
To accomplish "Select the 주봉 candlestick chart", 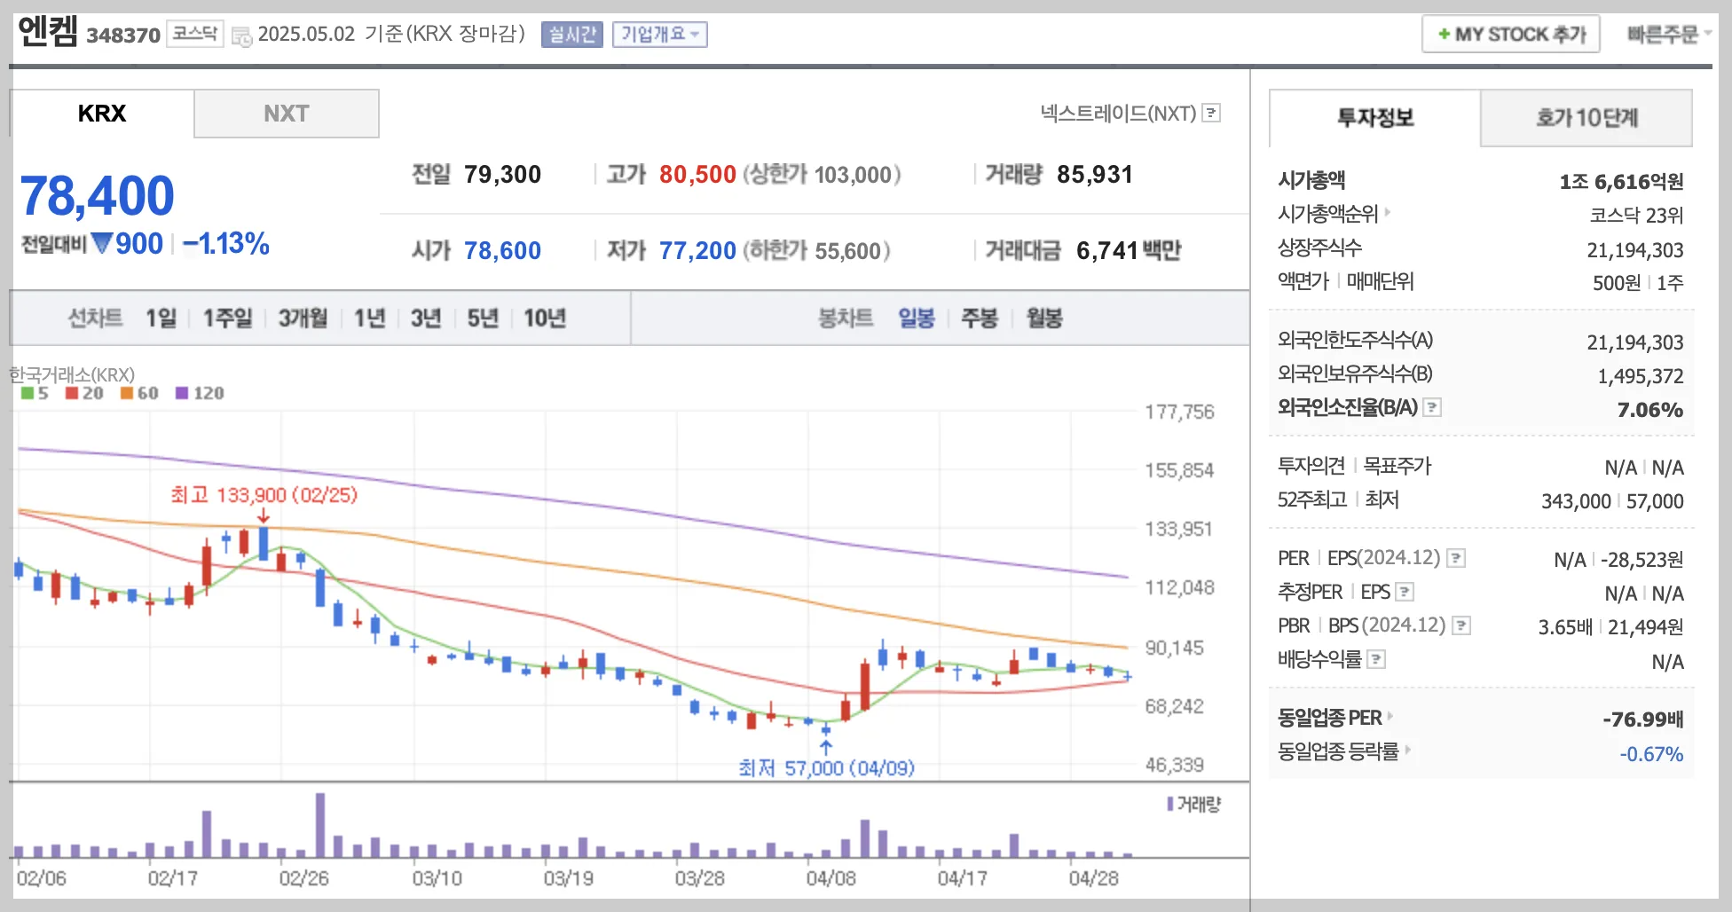I will [980, 318].
